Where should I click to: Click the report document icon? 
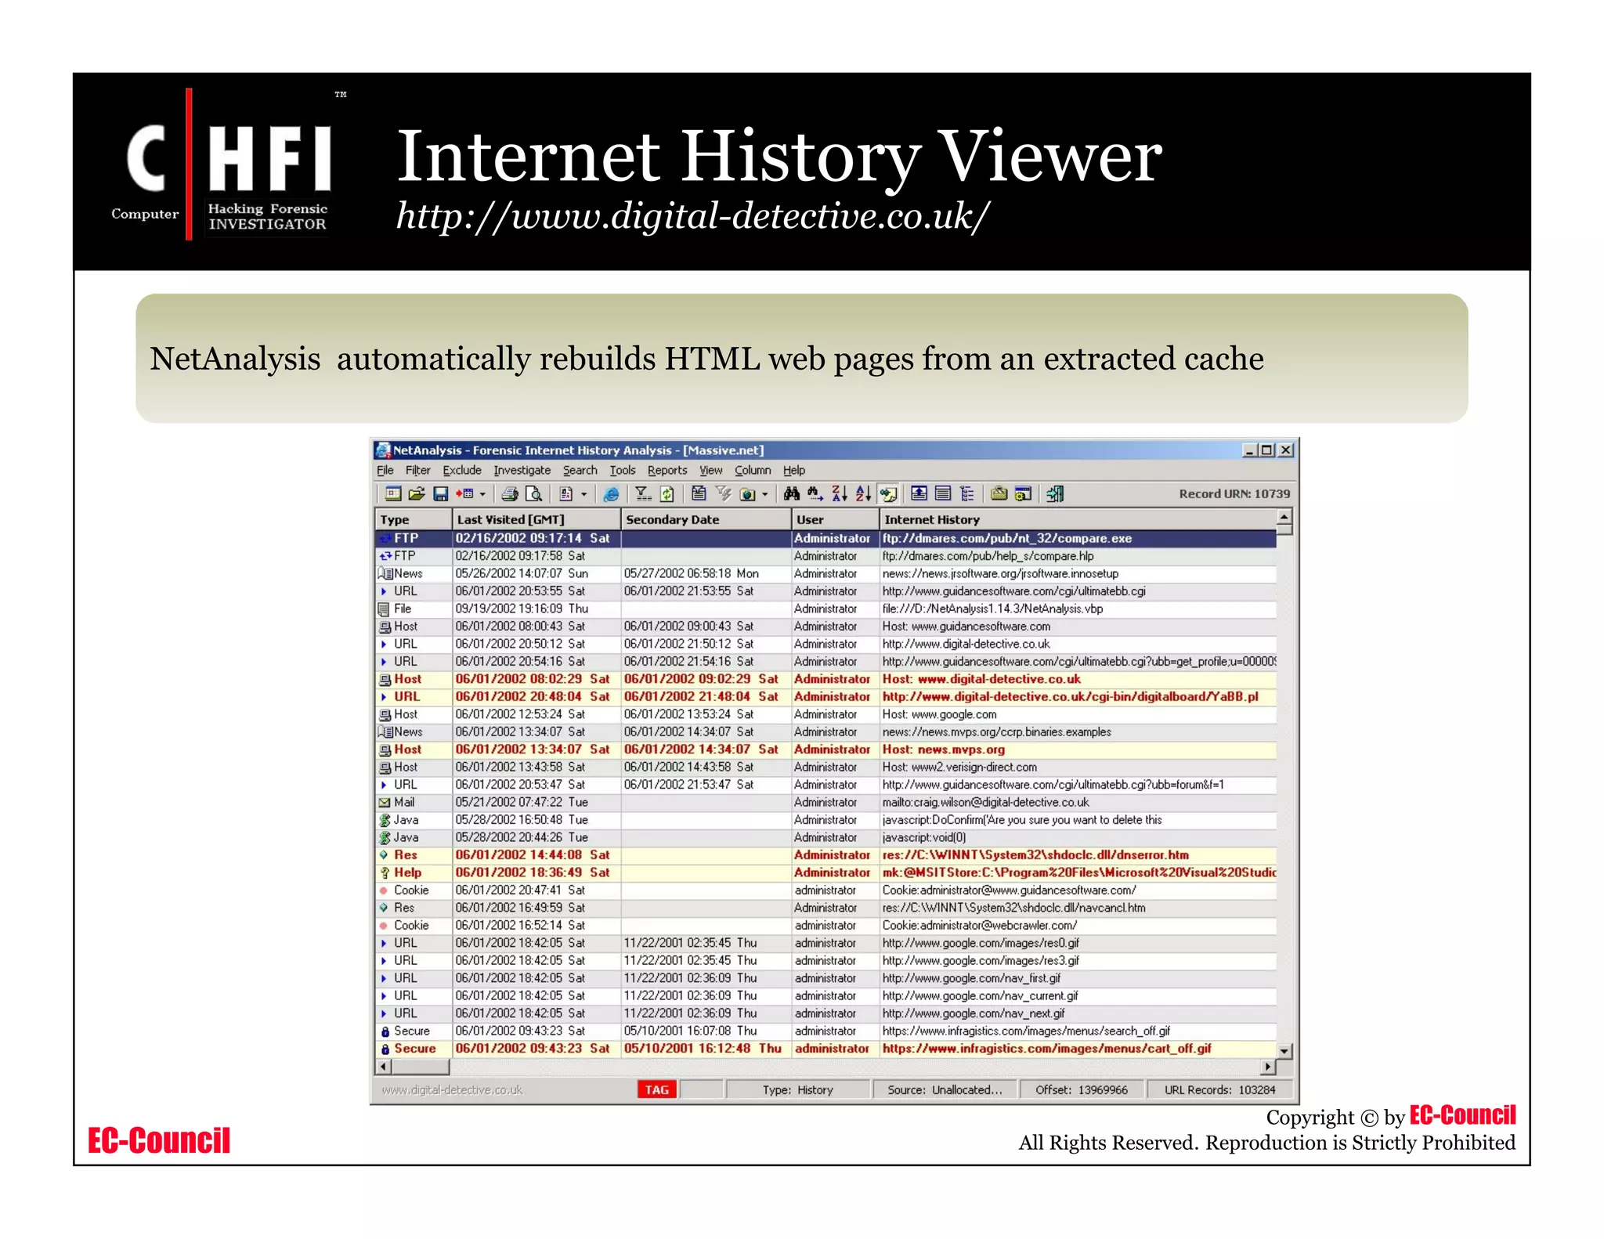[565, 493]
